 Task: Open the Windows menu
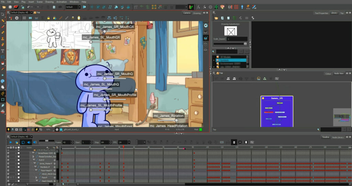pyautogui.click(x=74, y=2)
